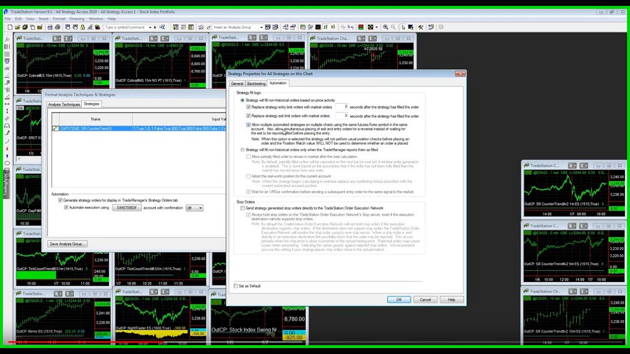Select 'Strategy will fill non-historical orders only when TradeManager reports them as filled'
This screenshot has width=630, height=354.
click(x=242, y=149)
